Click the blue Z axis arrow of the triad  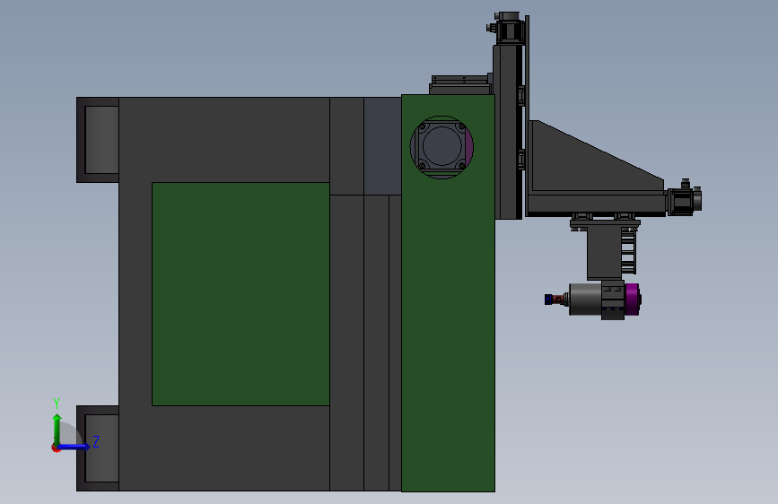(x=74, y=447)
